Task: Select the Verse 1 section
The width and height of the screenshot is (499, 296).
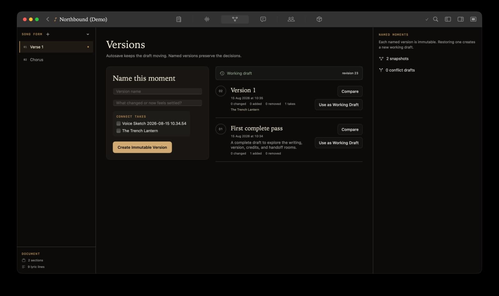Action: 56,47
